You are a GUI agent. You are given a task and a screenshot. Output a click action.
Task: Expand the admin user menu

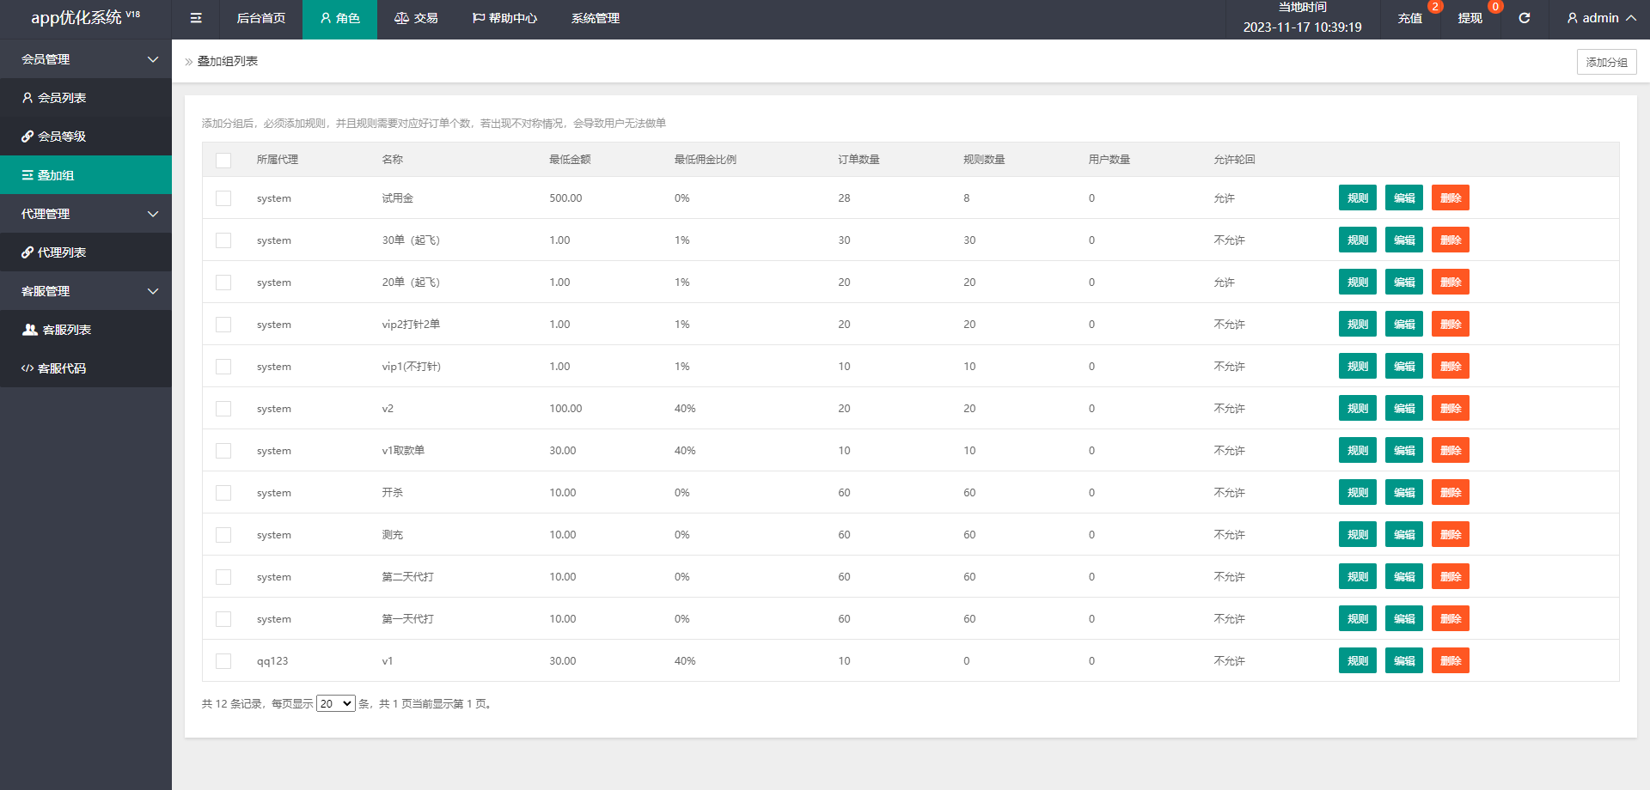point(1601,18)
